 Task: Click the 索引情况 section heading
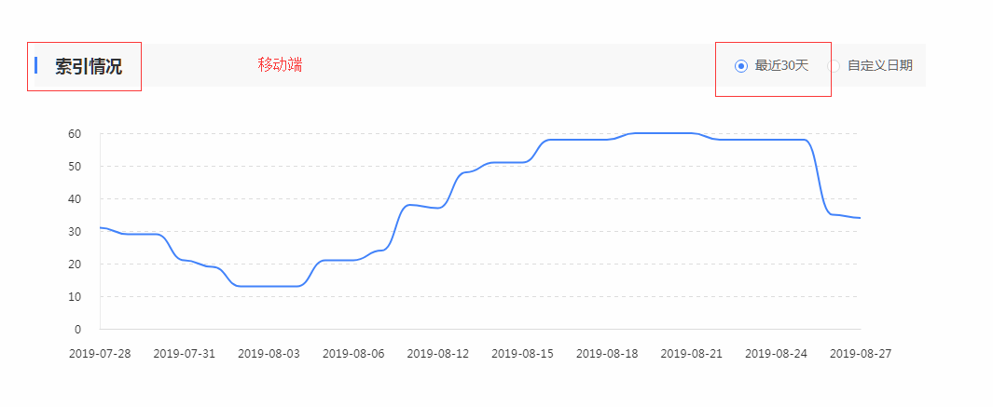pos(89,67)
